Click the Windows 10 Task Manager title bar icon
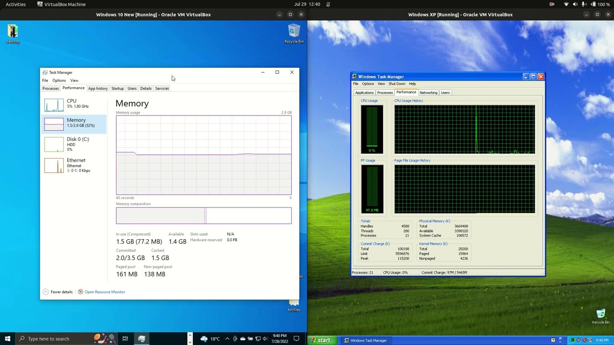The height and width of the screenshot is (345, 614). pyautogui.click(x=45, y=72)
